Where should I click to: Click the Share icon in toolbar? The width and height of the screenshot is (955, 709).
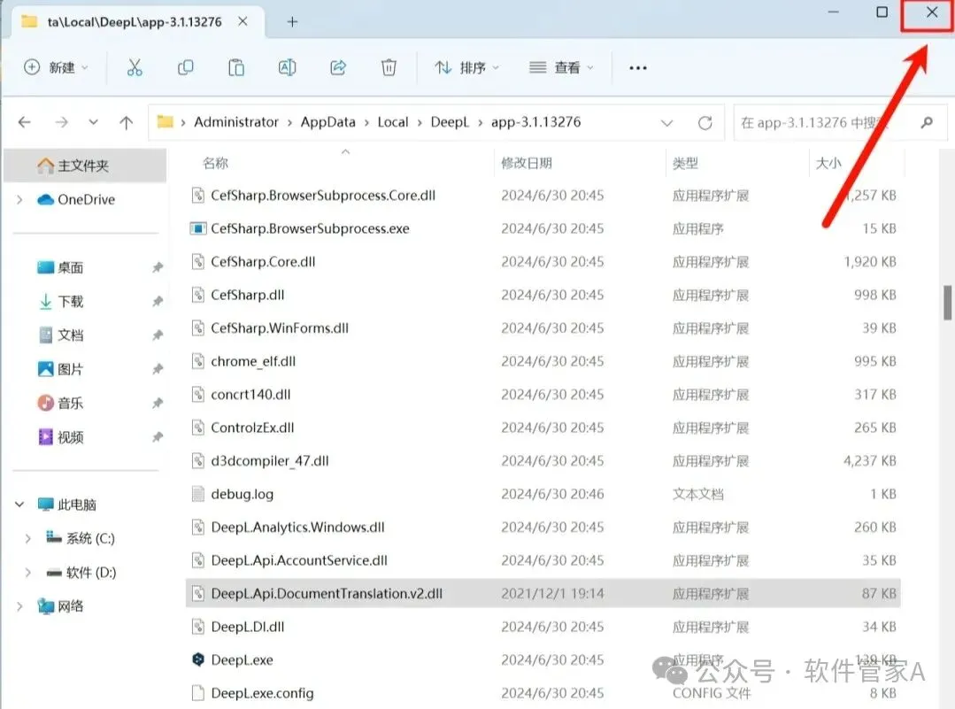(x=338, y=67)
